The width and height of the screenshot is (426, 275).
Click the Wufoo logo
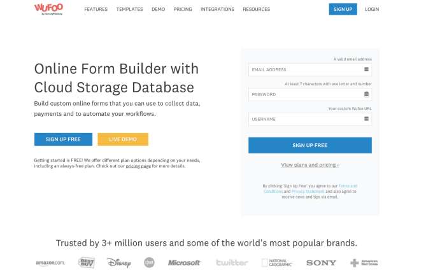[48, 9]
